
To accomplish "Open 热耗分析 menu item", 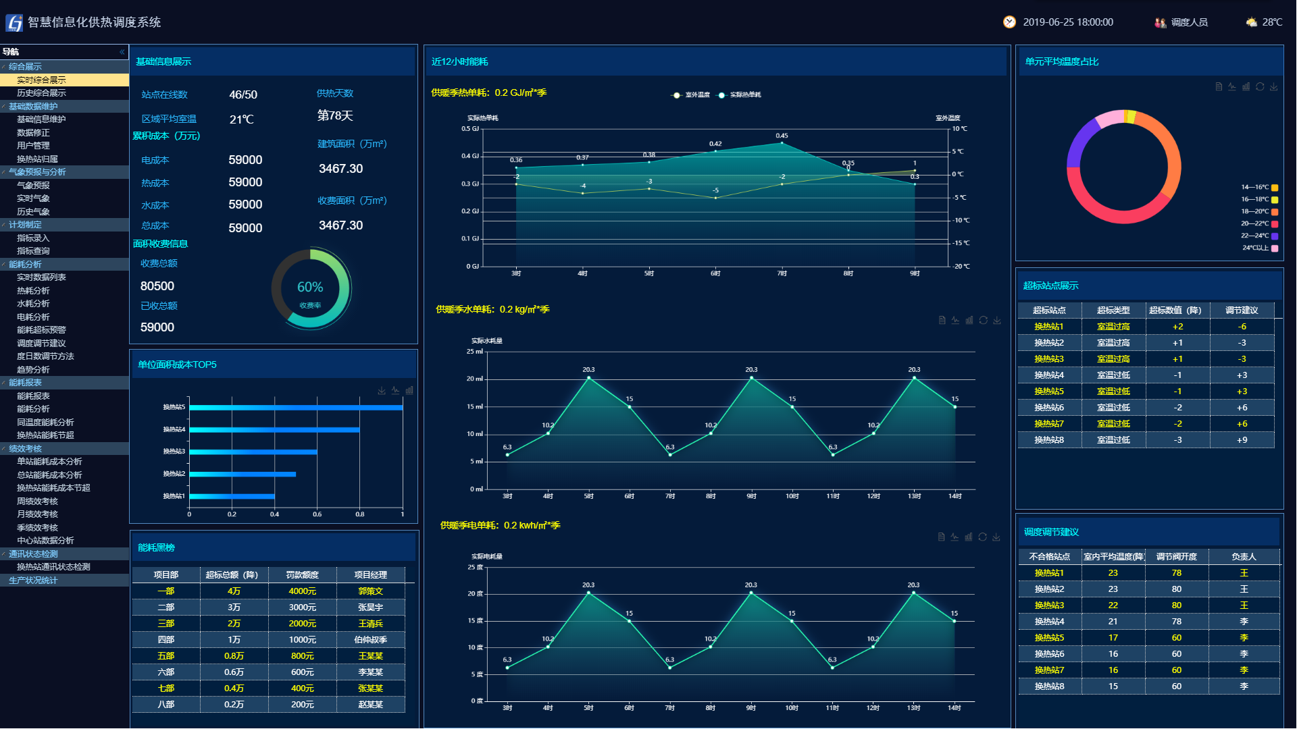I will (64, 291).
